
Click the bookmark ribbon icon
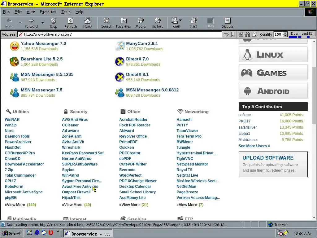click(x=233, y=34)
